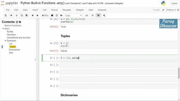Jump to Syntax section link
180x101 pixels.
[x=10, y=32]
